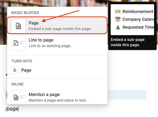Click the money emoji beside Reimbursement
158x117 pixels.
click(118, 12)
